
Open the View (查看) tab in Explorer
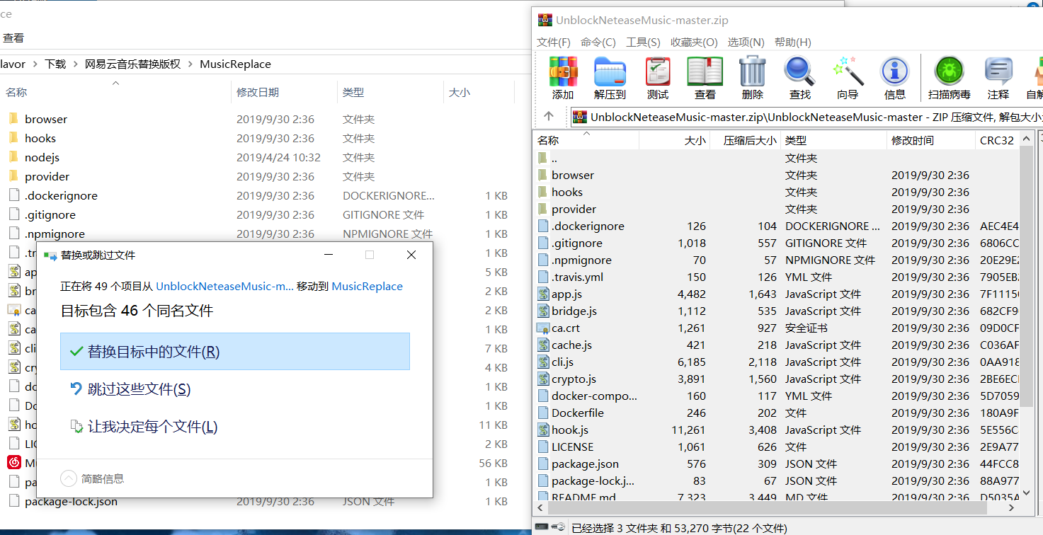[13, 38]
